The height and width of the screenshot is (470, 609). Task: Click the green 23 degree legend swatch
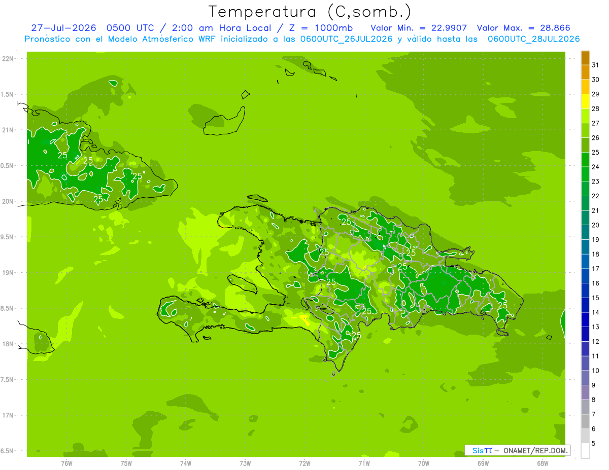click(585, 174)
